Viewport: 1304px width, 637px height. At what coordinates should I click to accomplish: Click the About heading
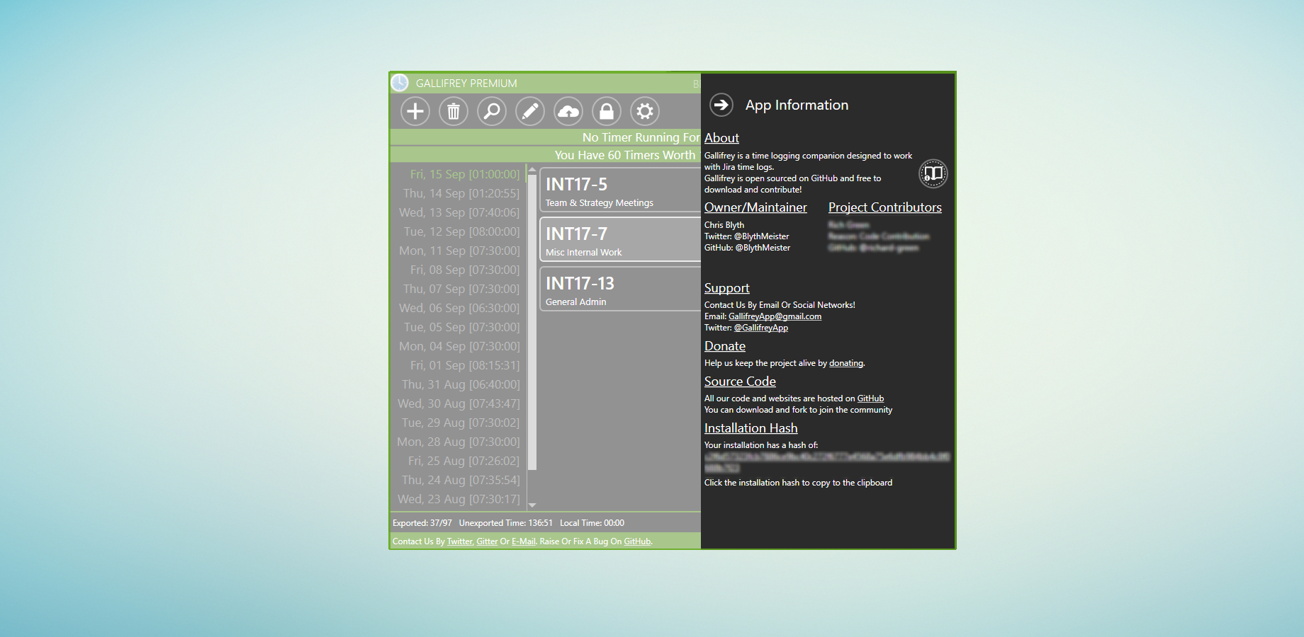pos(721,138)
